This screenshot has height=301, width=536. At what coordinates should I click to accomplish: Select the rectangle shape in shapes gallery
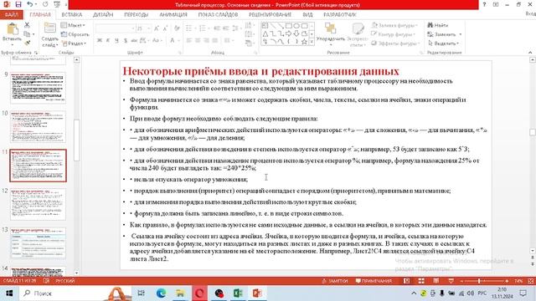point(288,26)
